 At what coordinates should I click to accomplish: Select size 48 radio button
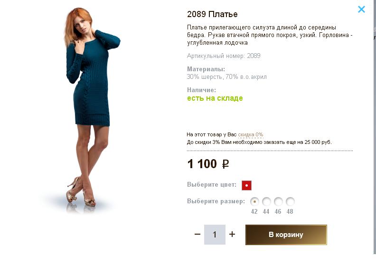[290, 201]
